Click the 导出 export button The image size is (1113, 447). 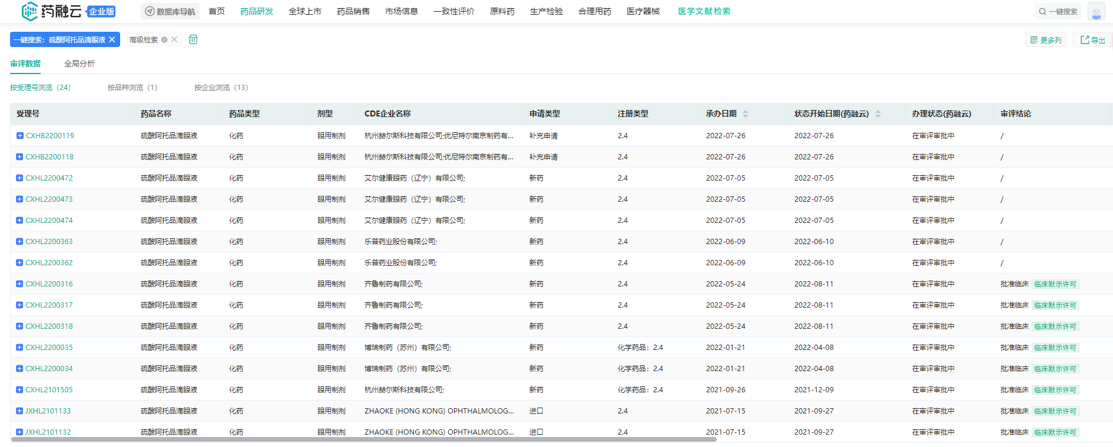pyautogui.click(x=1092, y=40)
